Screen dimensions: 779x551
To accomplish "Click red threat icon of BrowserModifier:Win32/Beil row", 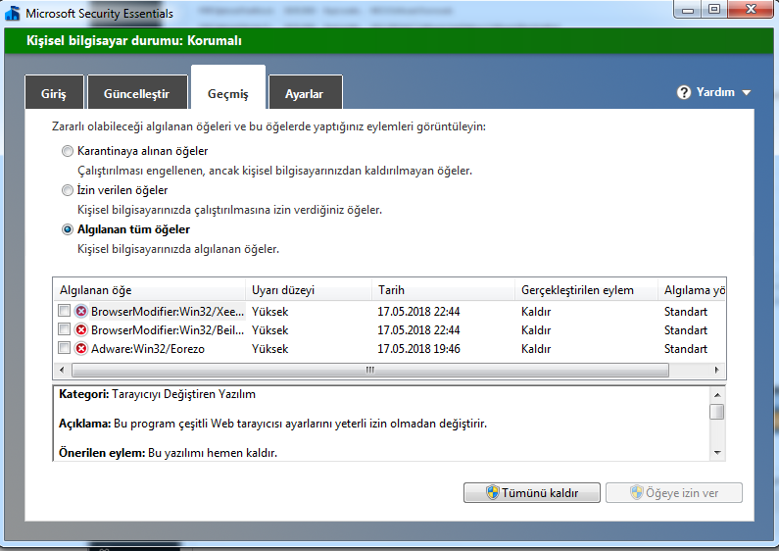I will (81, 329).
